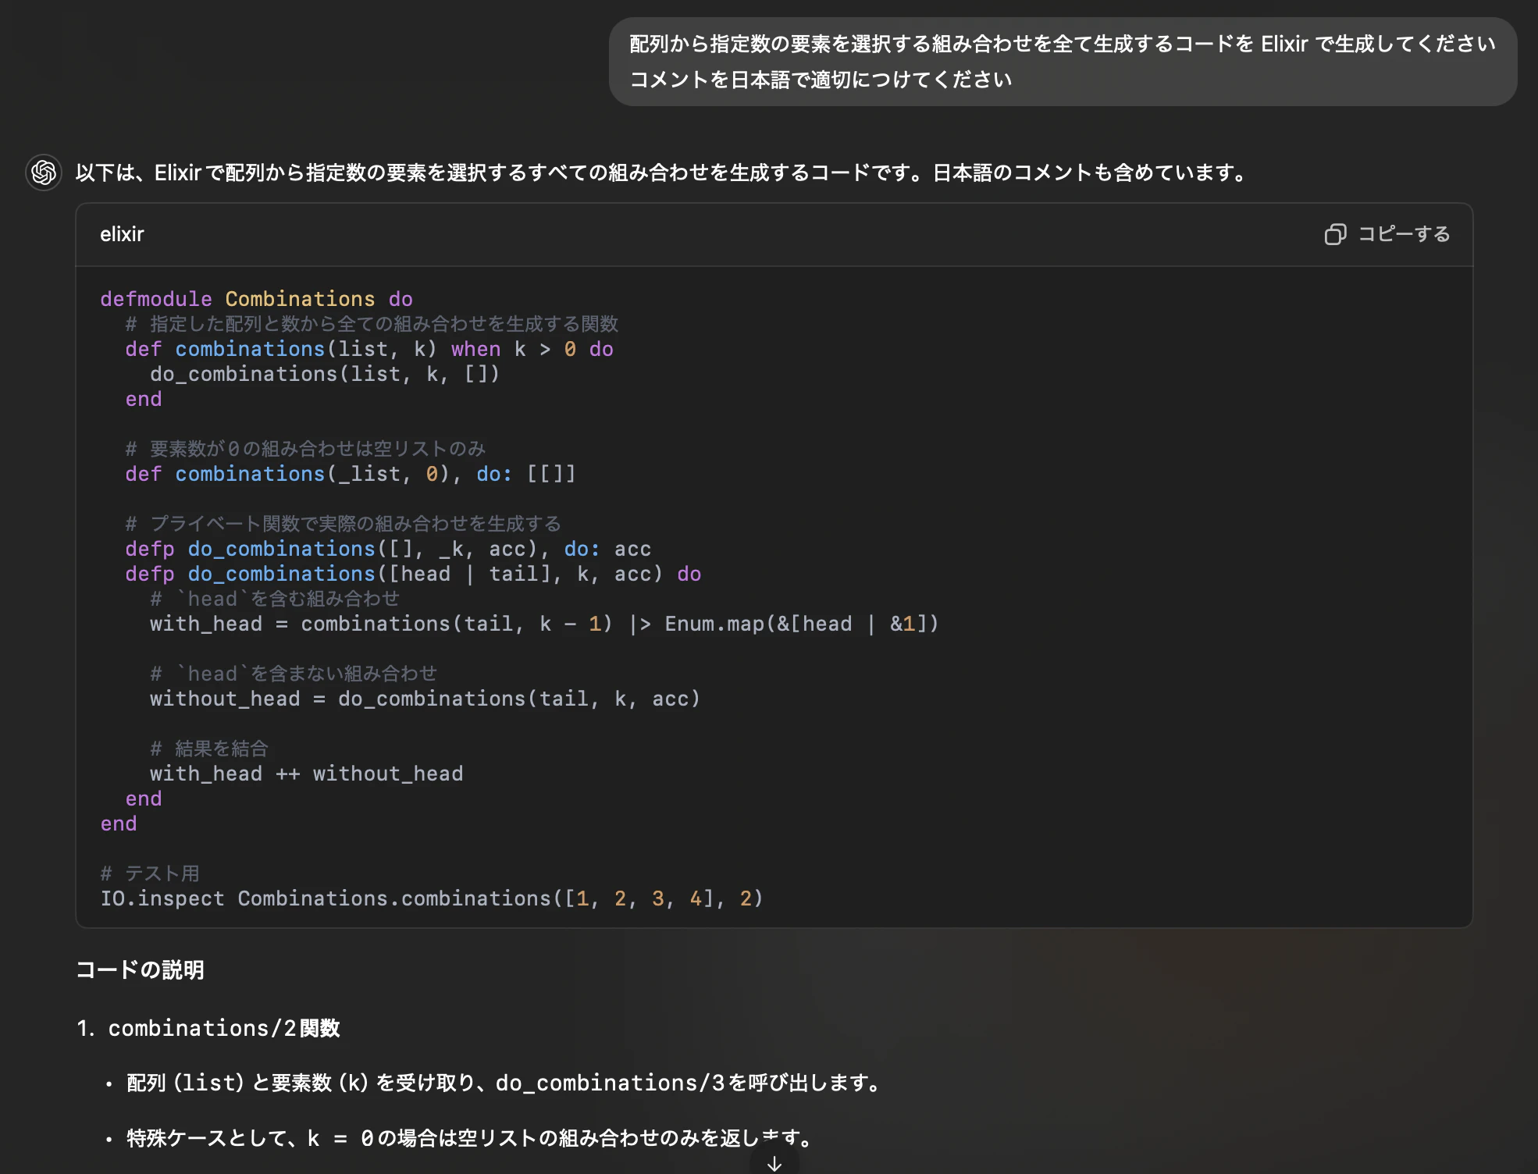The height and width of the screenshot is (1174, 1538).
Task: Click the comment '# 要素数が０の組み合わせは空リストのみ'
Action: 305,449
